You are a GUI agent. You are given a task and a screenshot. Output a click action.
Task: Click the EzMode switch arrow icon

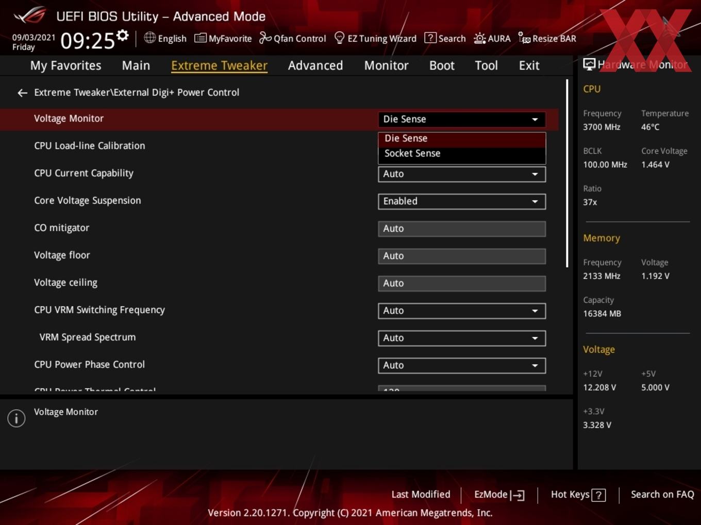click(518, 495)
